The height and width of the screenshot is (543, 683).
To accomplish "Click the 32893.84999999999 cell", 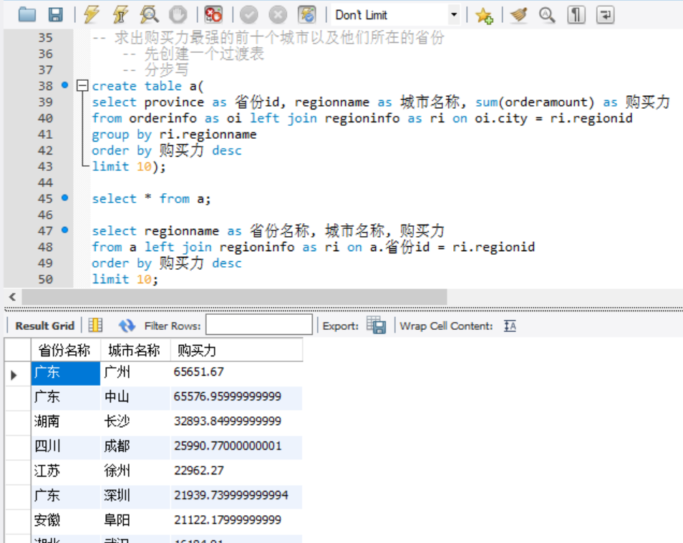I will pos(236,422).
